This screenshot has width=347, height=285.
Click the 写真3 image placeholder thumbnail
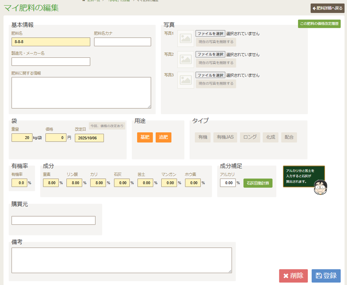point(185,80)
